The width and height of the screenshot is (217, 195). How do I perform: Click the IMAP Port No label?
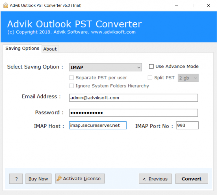(x=154, y=126)
